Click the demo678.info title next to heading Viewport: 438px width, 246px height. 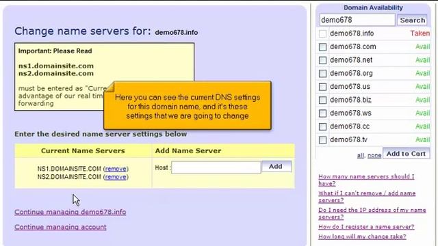[x=177, y=32]
